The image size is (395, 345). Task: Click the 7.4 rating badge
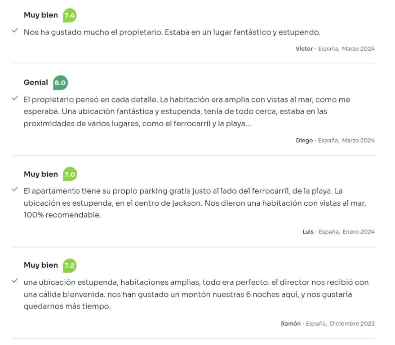[x=70, y=15]
